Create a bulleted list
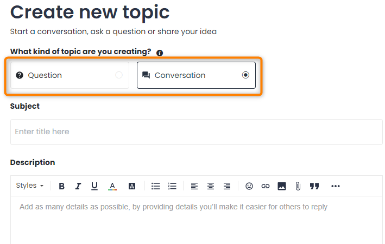Screen dimensions: 385x244 (156, 186)
